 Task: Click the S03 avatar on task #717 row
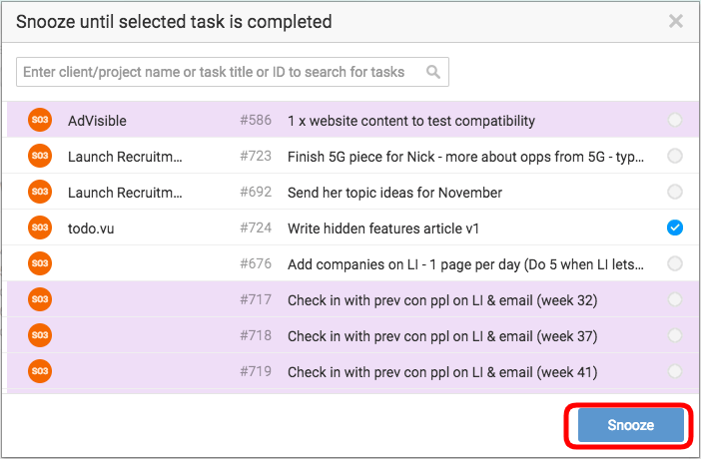40,300
